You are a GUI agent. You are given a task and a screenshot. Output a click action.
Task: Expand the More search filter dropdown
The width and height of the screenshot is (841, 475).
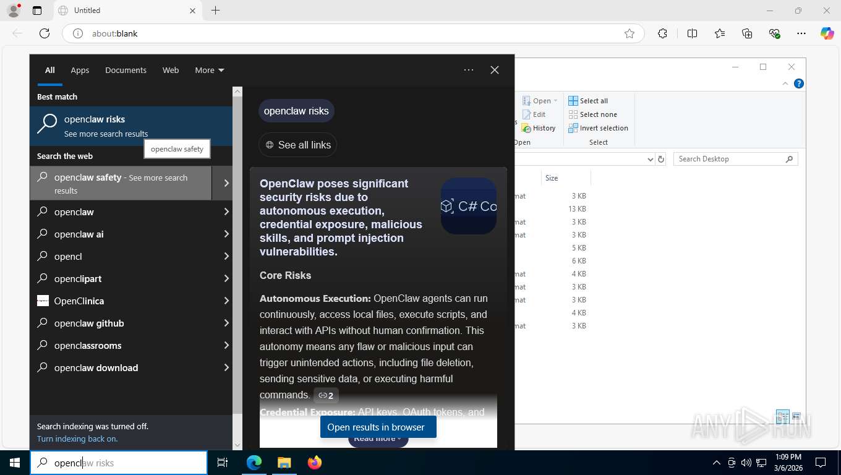(x=210, y=70)
